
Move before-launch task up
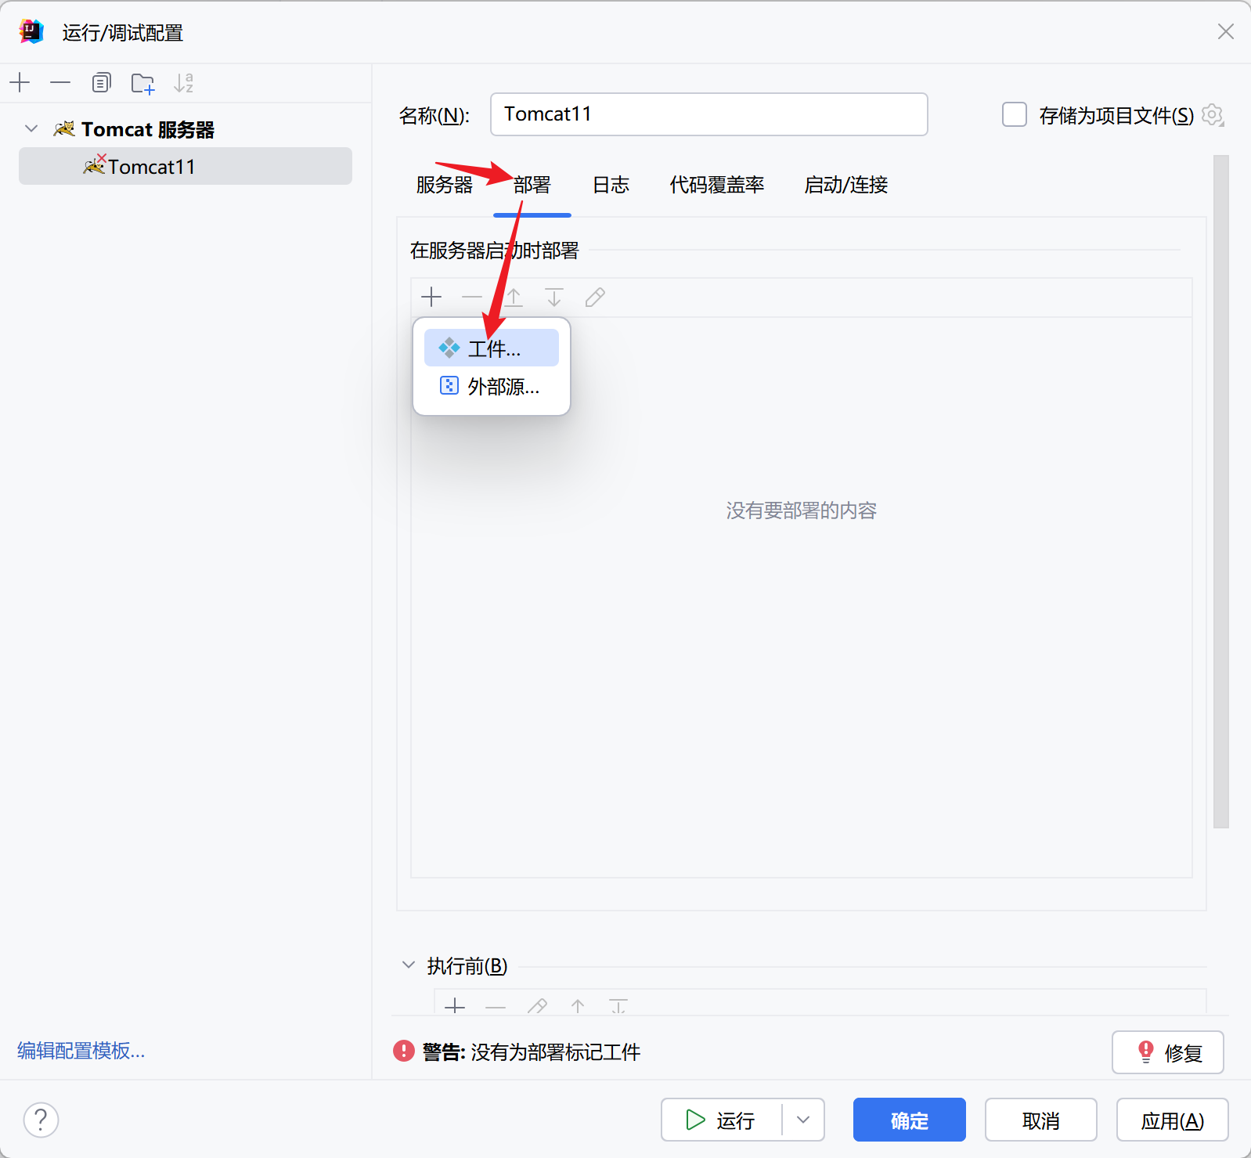(578, 1006)
